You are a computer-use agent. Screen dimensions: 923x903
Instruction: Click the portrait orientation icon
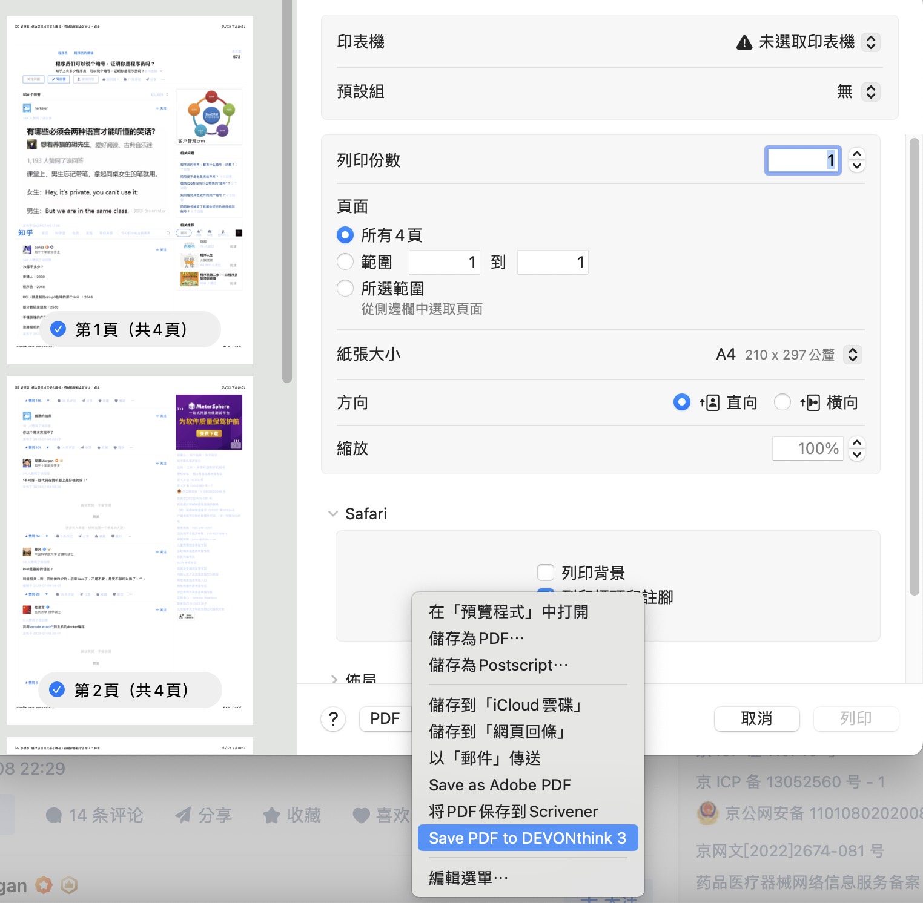tap(710, 402)
